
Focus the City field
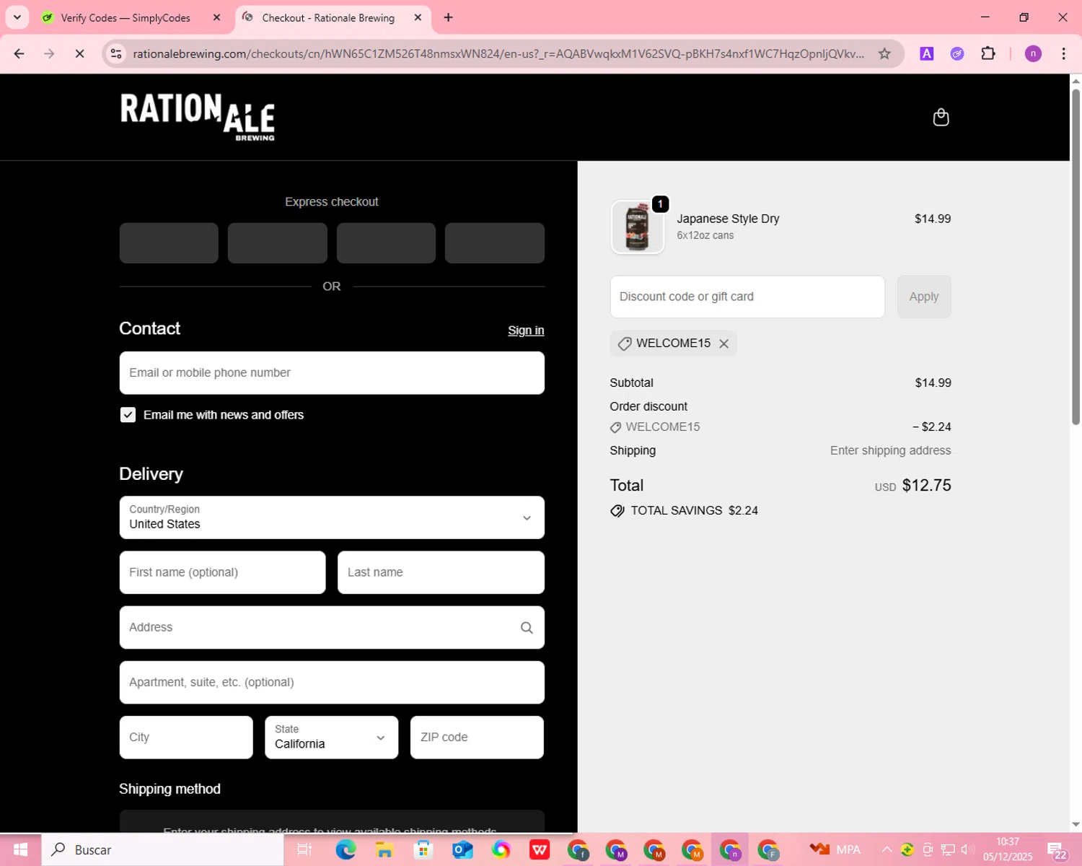[x=186, y=738]
